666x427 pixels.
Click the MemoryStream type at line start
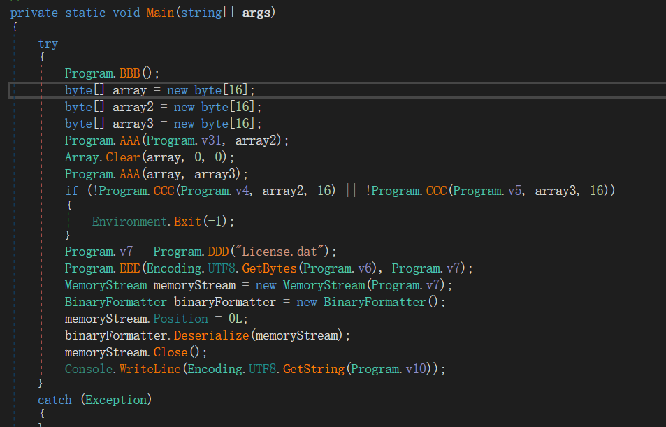pyautogui.click(x=106, y=285)
